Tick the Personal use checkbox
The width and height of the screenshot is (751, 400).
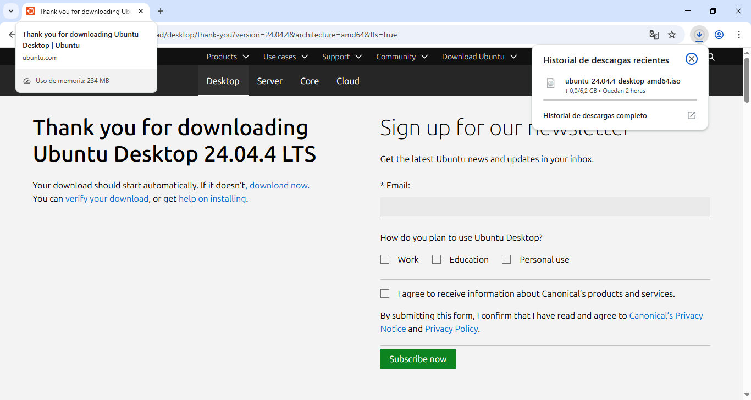pyautogui.click(x=506, y=259)
